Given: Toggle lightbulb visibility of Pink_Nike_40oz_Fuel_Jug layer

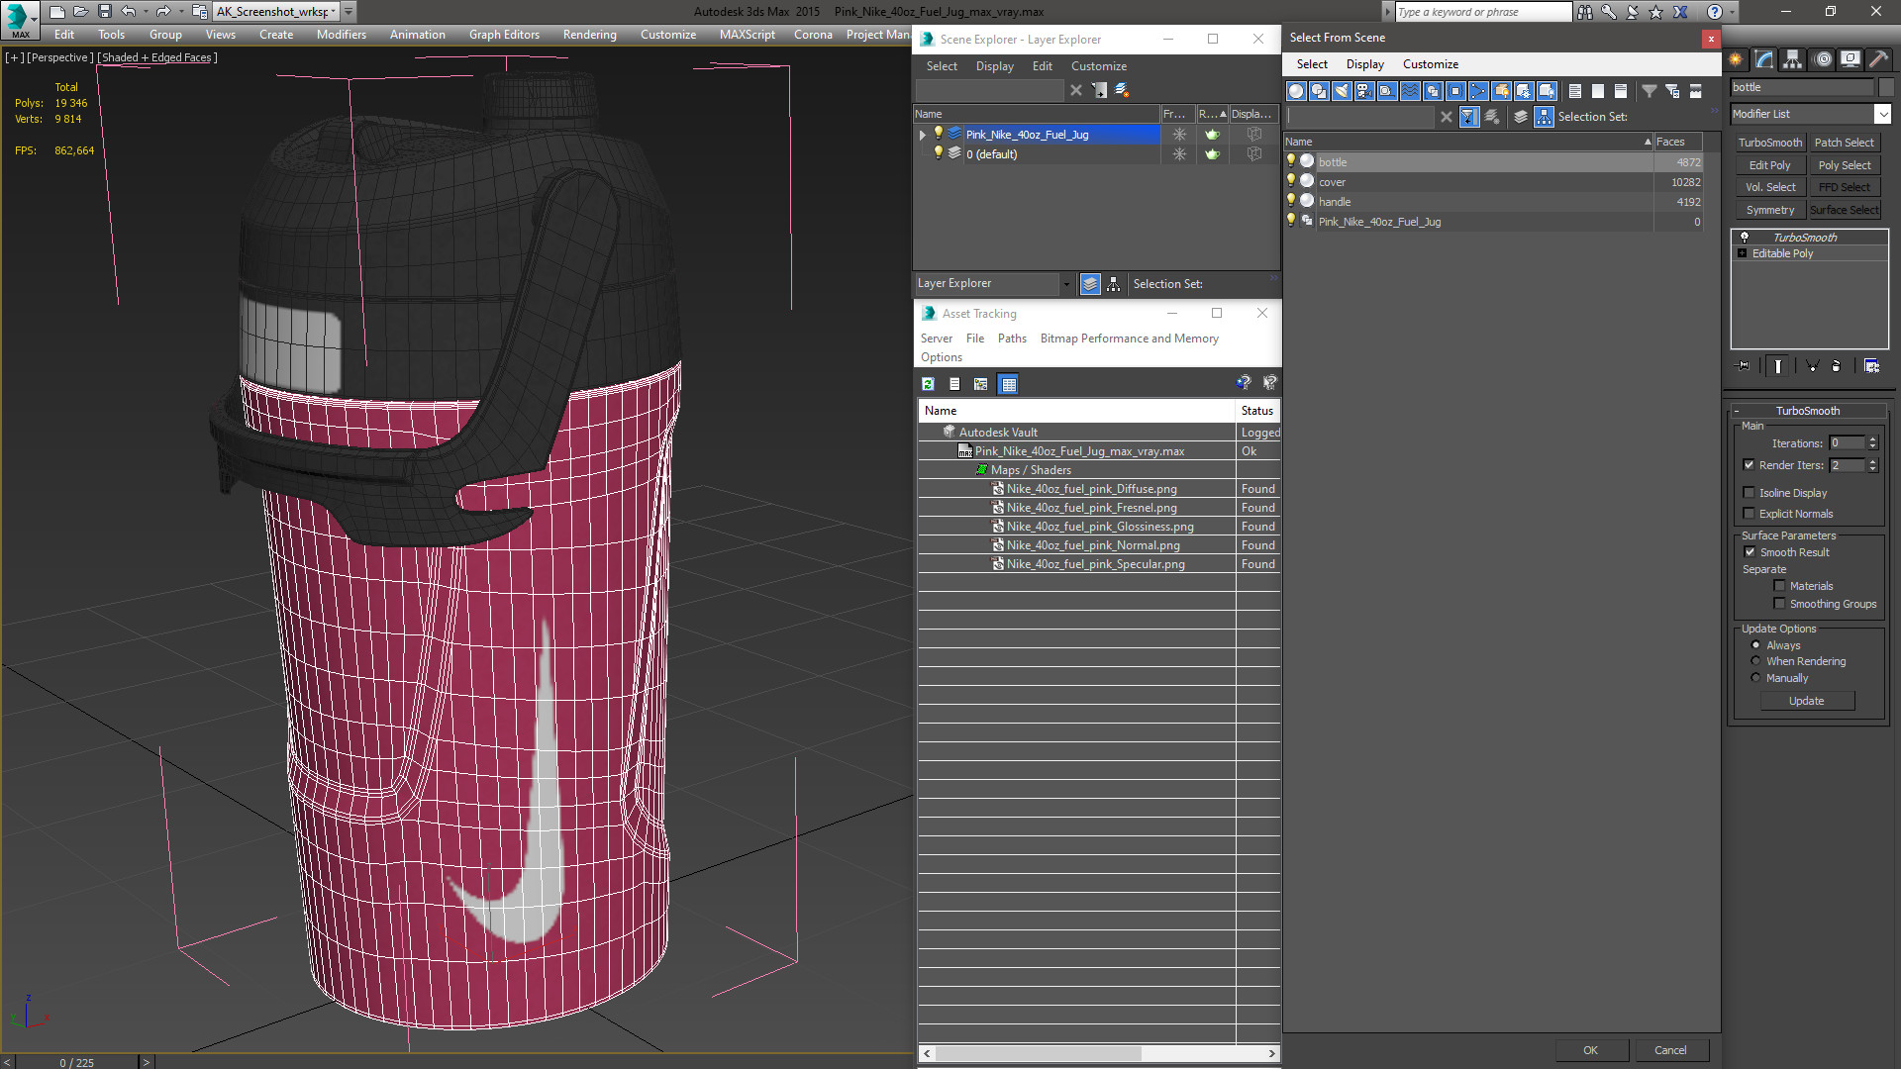Looking at the screenshot, I should (x=939, y=134).
